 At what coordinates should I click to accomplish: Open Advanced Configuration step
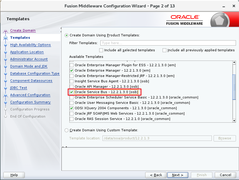tap(30, 95)
